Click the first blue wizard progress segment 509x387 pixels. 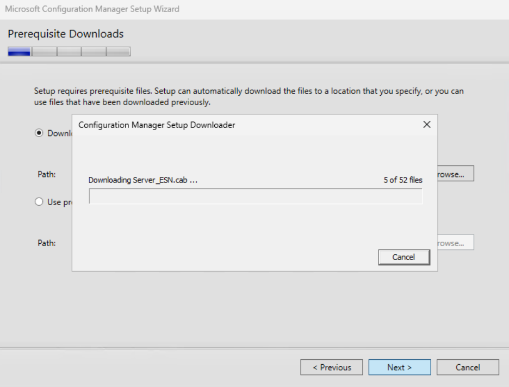(19, 51)
